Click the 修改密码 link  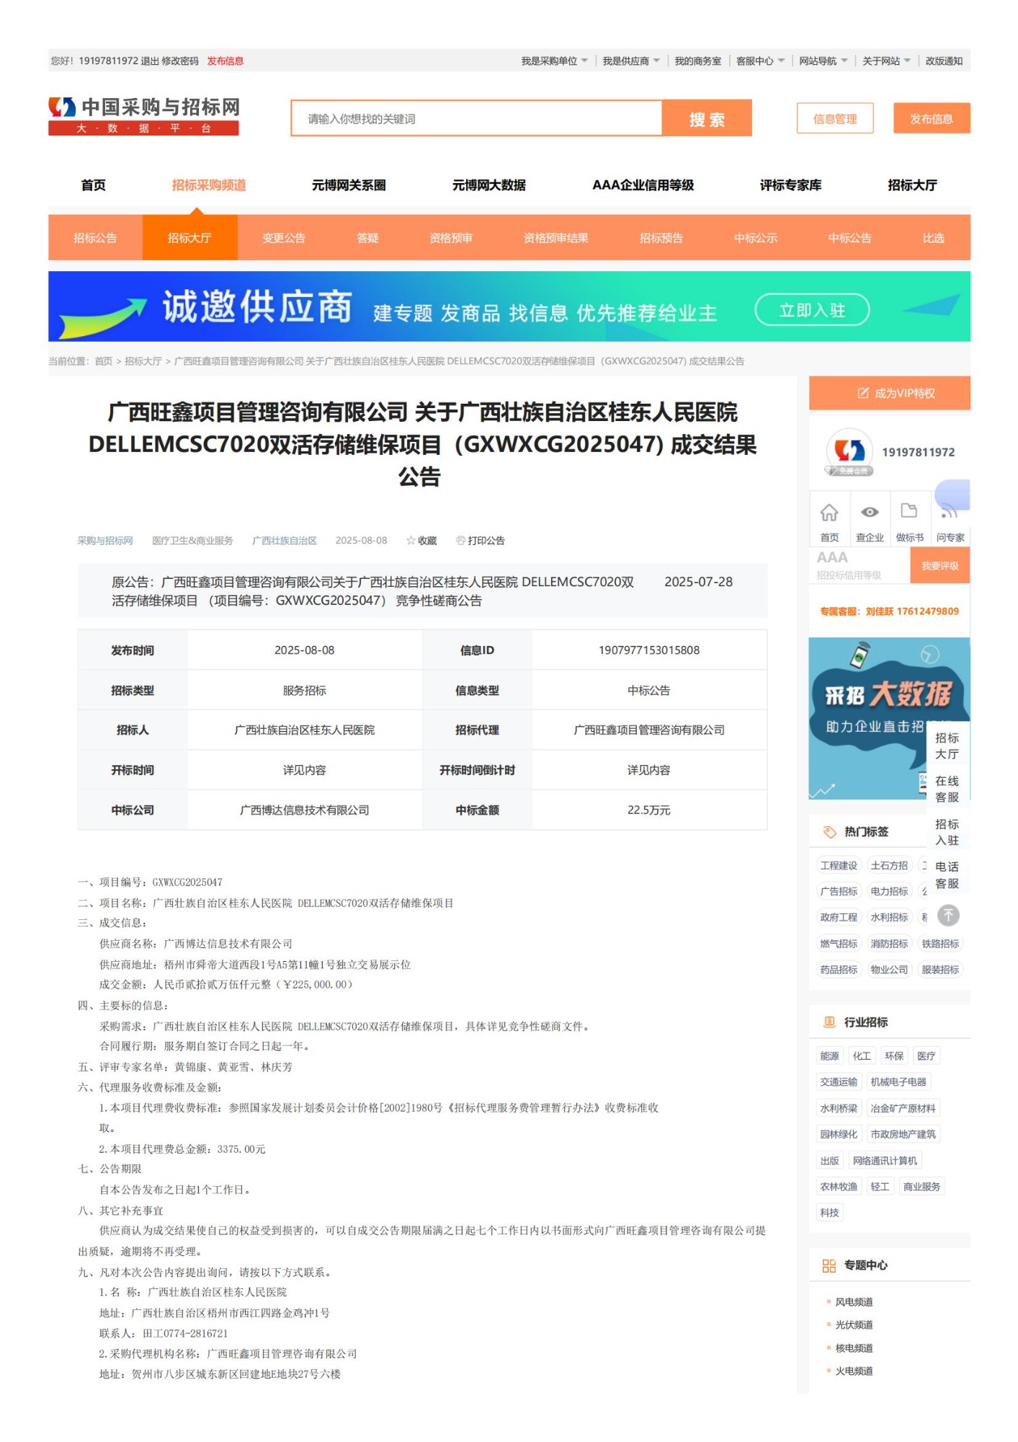180,61
